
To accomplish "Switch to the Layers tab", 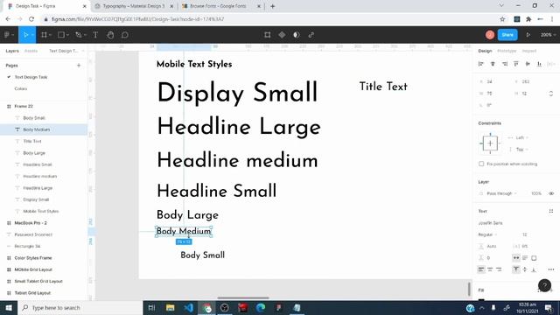I will point(12,51).
